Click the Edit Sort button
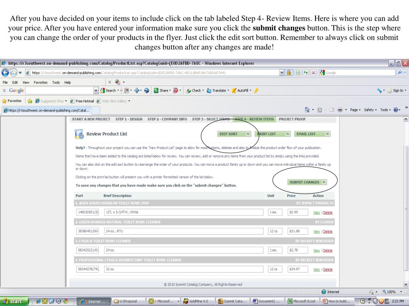Screen dimensions: 409x306 pos(234,134)
